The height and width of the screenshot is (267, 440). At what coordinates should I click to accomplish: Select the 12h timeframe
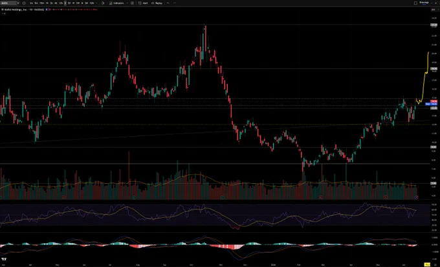click(x=61, y=3)
